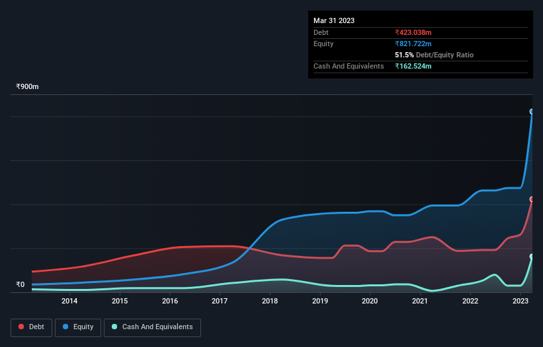Click the Mar 31 2023 tooltip date
The height and width of the screenshot is (347, 543).
tap(334, 20)
